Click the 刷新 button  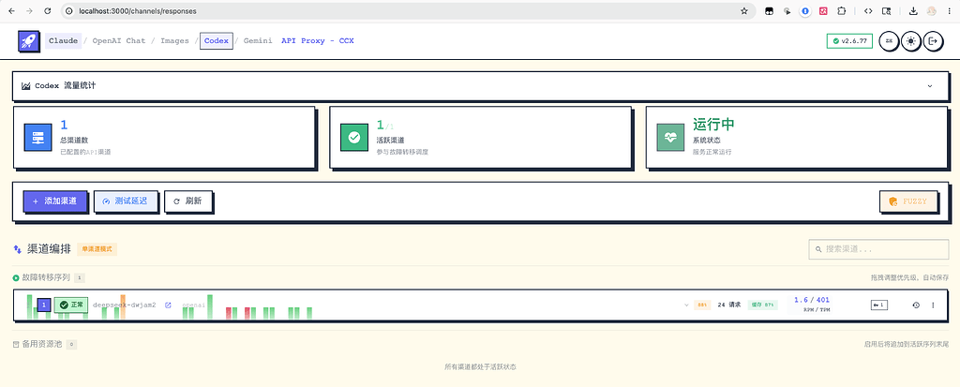click(188, 201)
